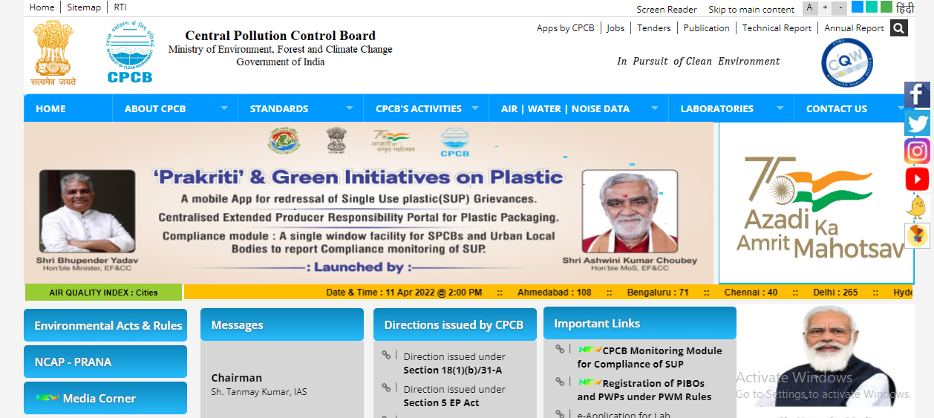Click chain icon beside Section 18(1)(b)/31-A
Viewport: 934px width, 418px height.
386,355
